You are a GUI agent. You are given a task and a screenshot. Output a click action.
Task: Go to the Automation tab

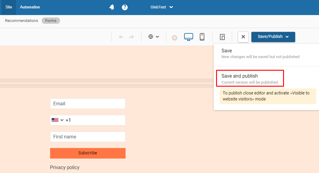[x=30, y=7]
